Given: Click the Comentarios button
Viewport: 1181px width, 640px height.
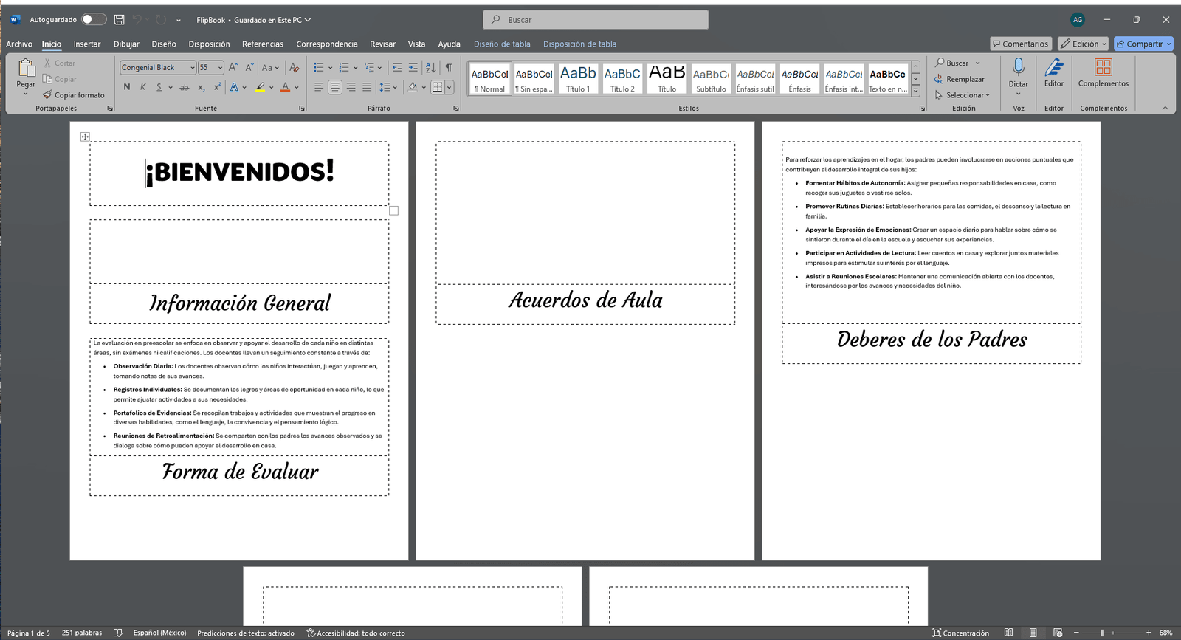Looking at the screenshot, I should point(1021,44).
